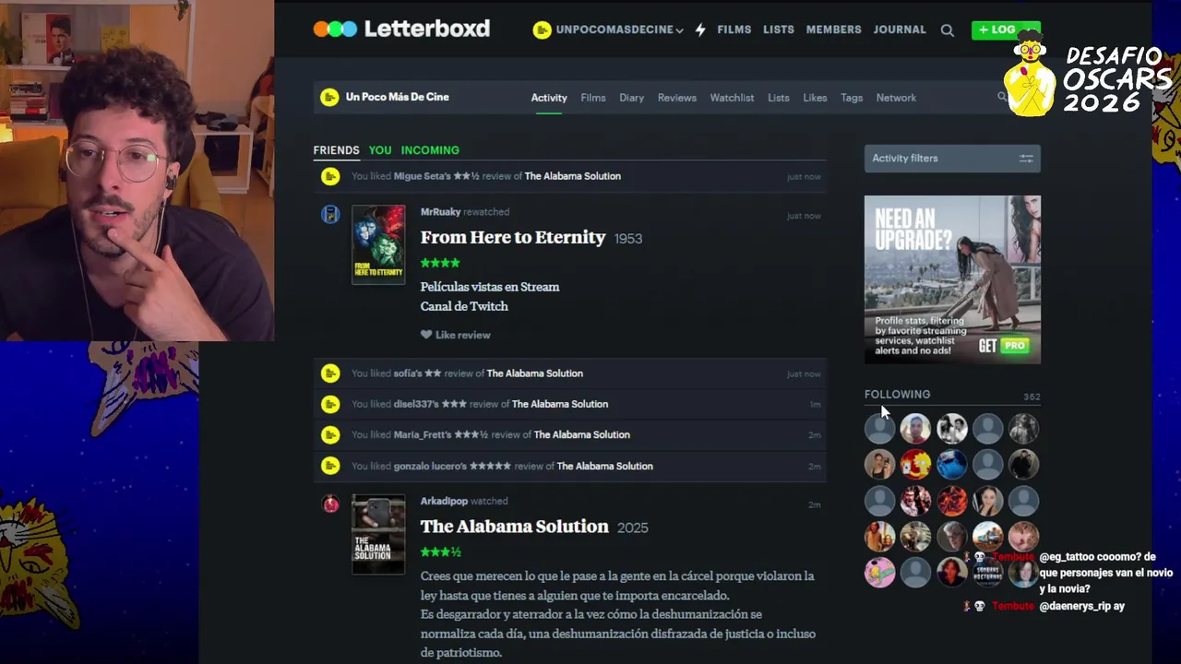The height and width of the screenshot is (664, 1181).
Task: Open the Tags tab
Action: pyautogui.click(x=852, y=98)
